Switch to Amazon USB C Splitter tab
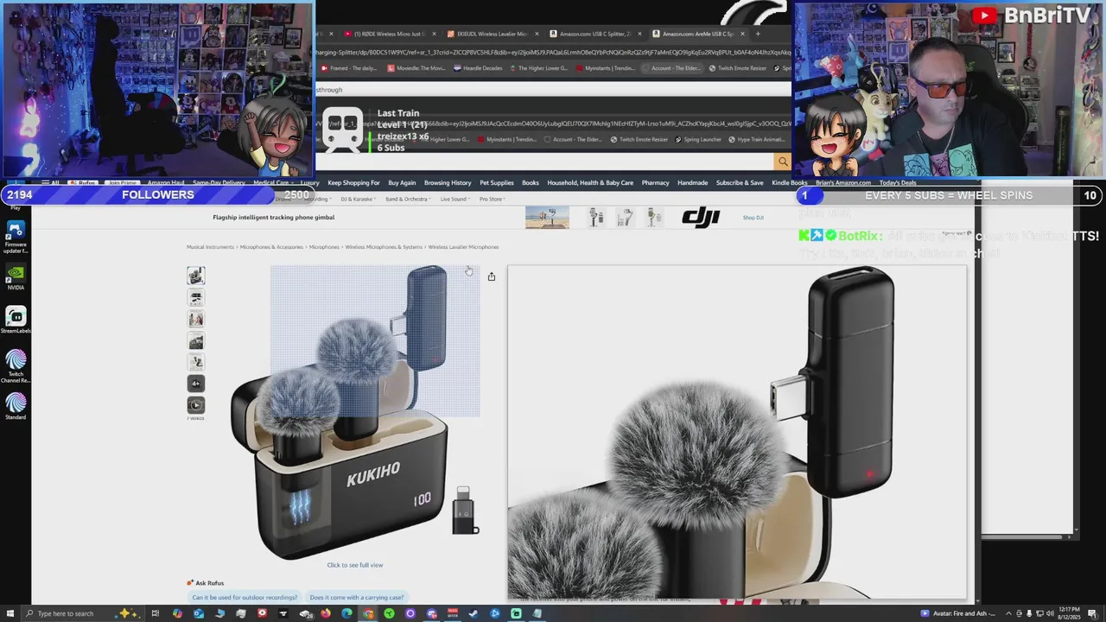The image size is (1106, 622). point(594,34)
